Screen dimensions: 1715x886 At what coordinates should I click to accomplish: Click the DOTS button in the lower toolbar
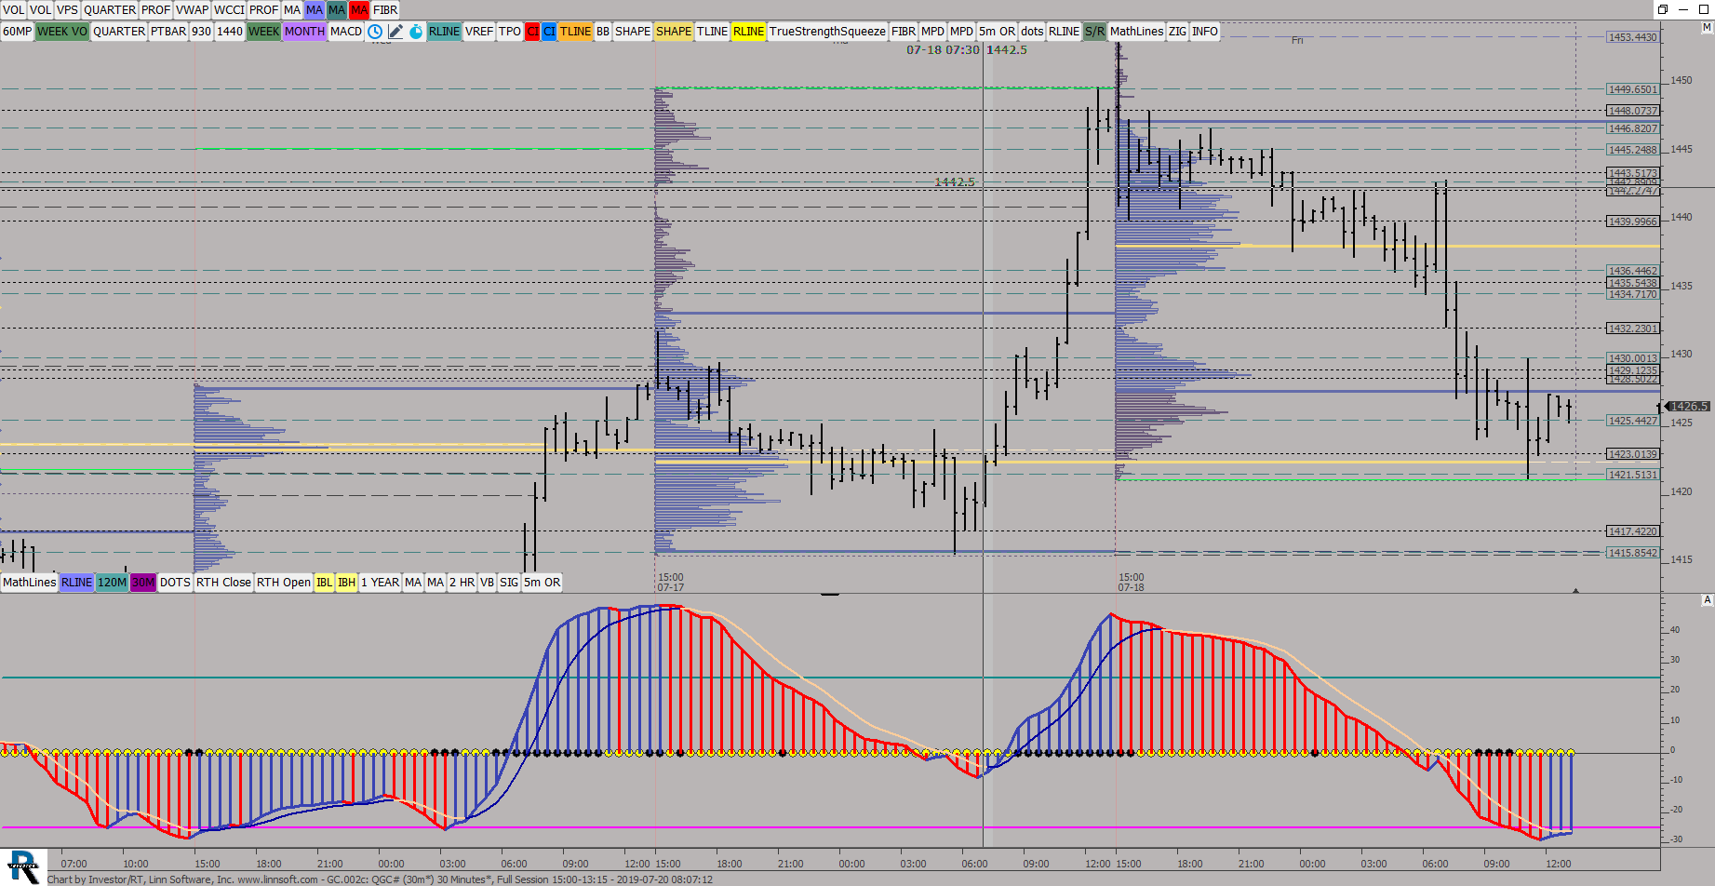(175, 583)
